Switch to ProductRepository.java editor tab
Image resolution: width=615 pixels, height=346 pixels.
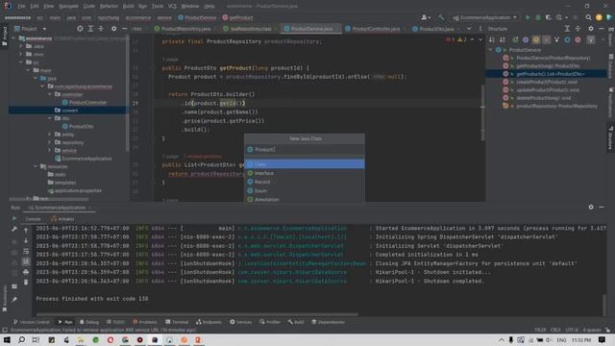183,29
